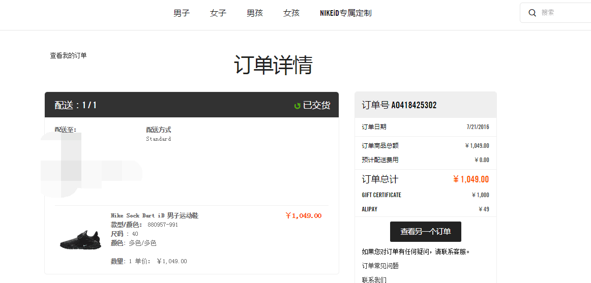
Task: Click the 颜色: 多色/多色 color line
Action: pos(133,243)
